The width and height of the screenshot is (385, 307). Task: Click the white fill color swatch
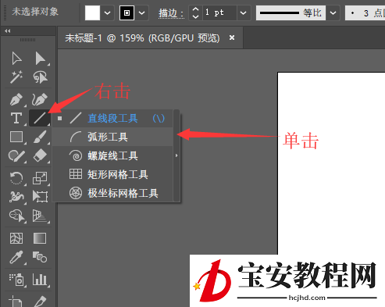(92, 12)
